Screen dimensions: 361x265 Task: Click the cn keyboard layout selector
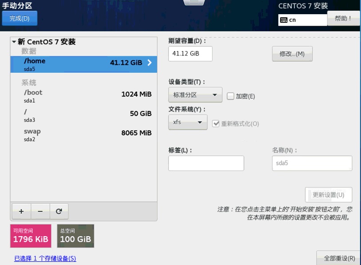tap(302, 20)
